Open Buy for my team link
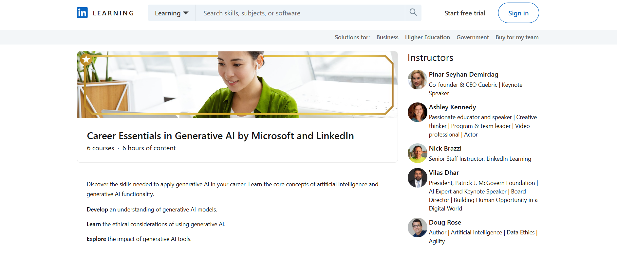Viewport: 617px width, 256px height. point(517,37)
